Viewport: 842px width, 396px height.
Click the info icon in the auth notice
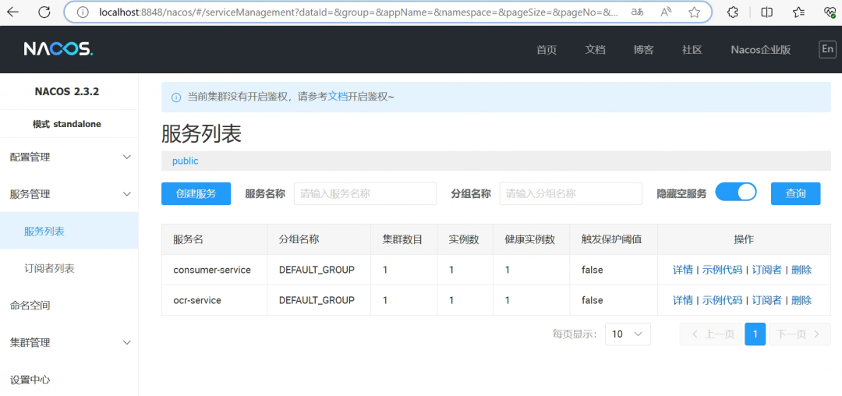[x=175, y=97]
